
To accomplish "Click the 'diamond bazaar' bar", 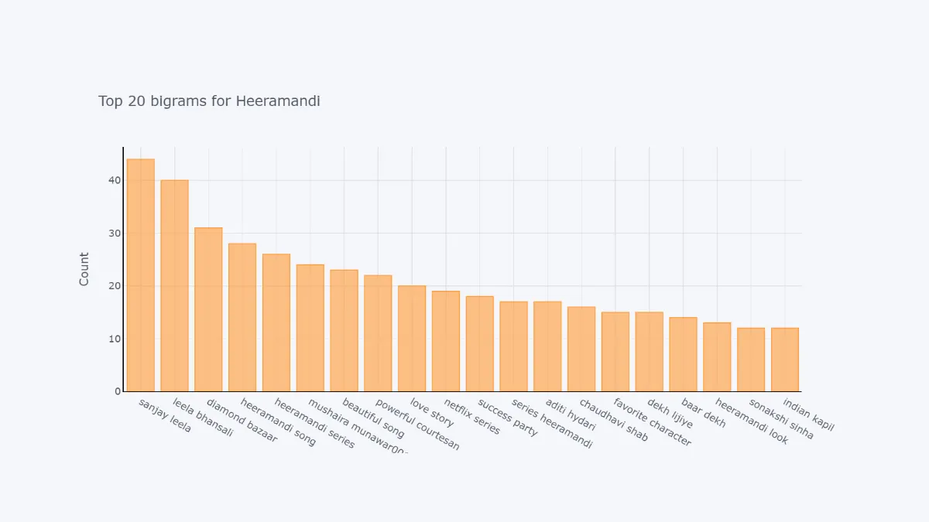I will tap(208, 309).
